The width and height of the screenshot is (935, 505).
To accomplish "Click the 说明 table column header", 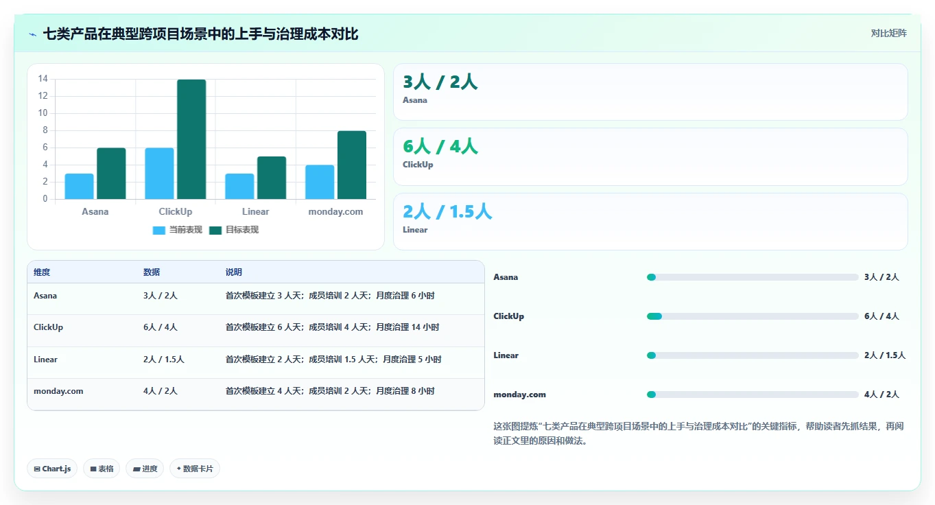I will tap(234, 272).
